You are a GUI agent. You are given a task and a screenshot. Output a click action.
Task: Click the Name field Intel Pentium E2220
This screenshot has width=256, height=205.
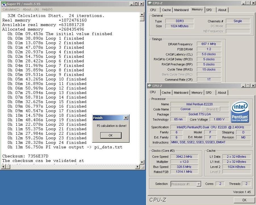[199, 104]
